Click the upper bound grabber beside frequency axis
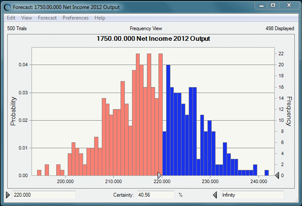This screenshot has width=302, height=206. tap(277, 175)
